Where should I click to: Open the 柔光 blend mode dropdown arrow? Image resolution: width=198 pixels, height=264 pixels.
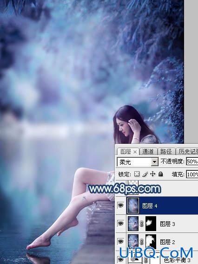[x=155, y=162]
